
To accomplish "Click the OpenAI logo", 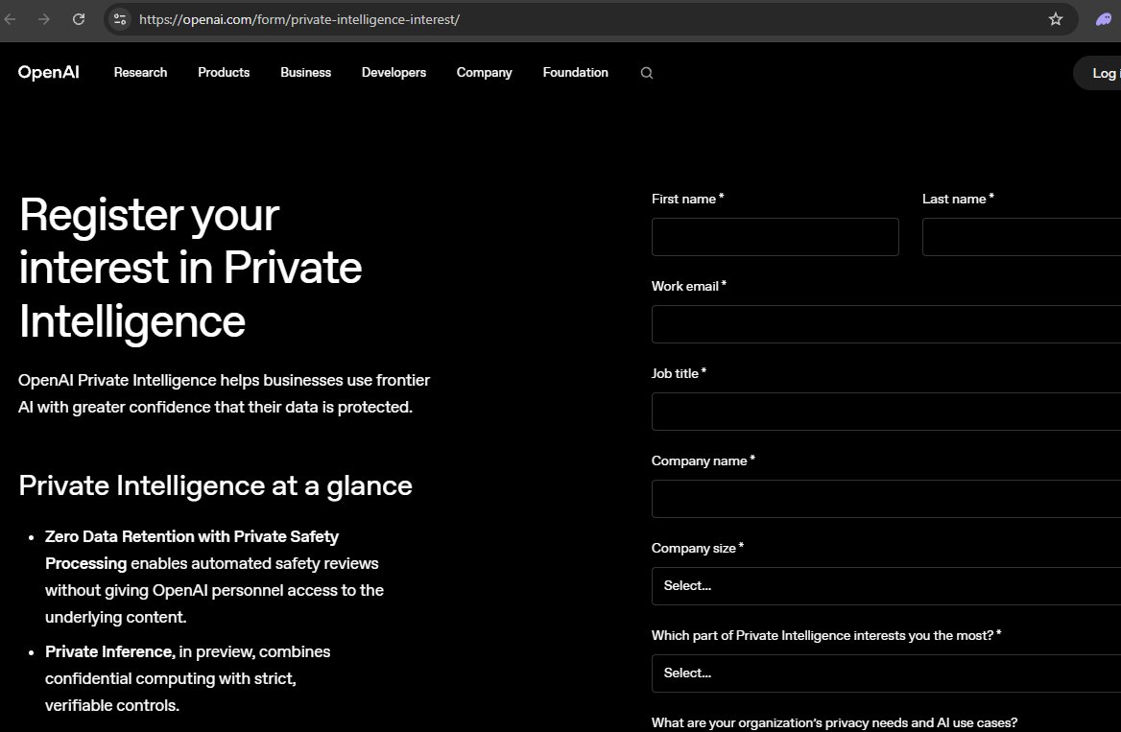I will click(x=49, y=72).
